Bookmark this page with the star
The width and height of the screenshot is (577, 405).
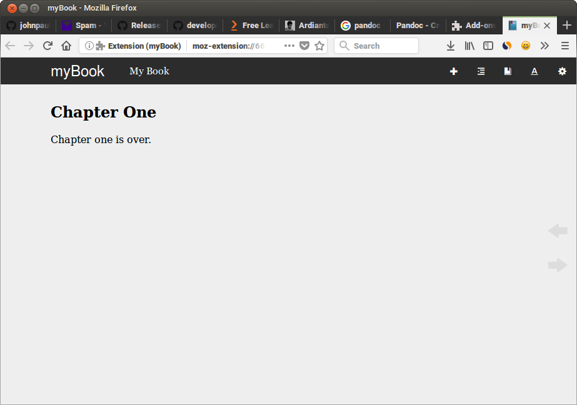pyautogui.click(x=319, y=46)
